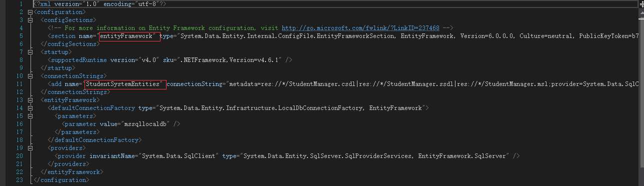Collapse the startup block fold marker

pyautogui.click(x=31, y=51)
